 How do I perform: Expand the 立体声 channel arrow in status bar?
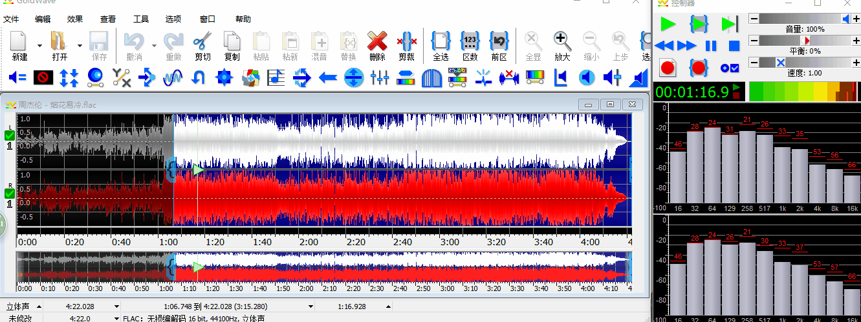pyautogui.click(x=38, y=307)
